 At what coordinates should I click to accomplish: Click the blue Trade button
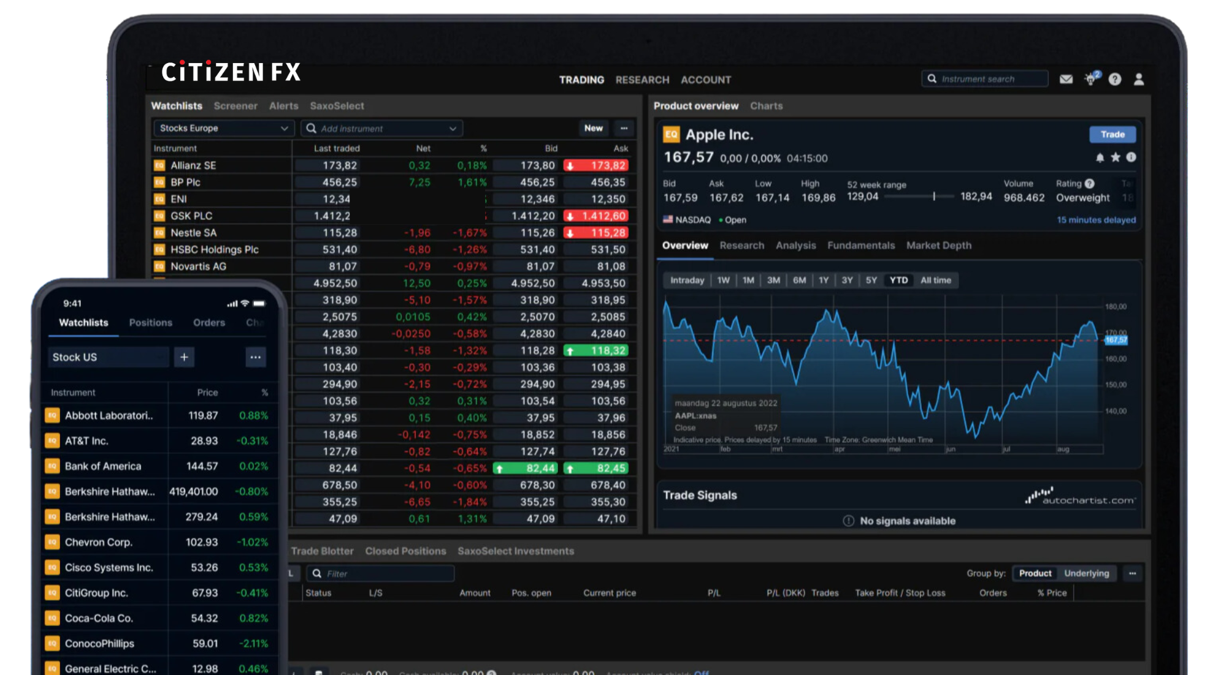(x=1112, y=135)
